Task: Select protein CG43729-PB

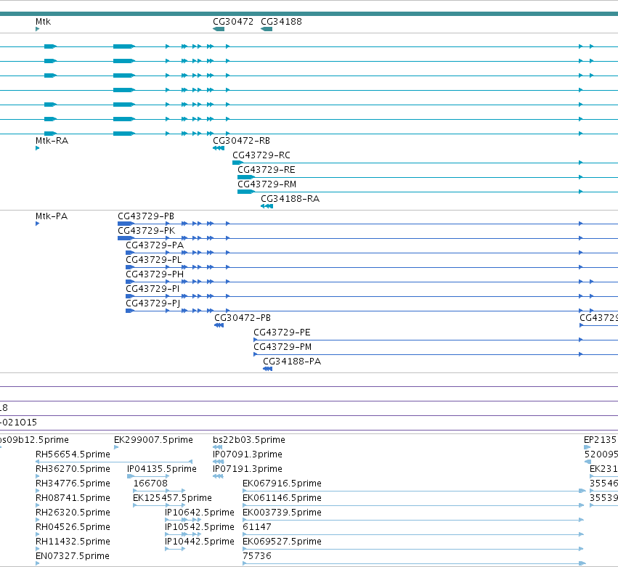Action: point(146,216)
